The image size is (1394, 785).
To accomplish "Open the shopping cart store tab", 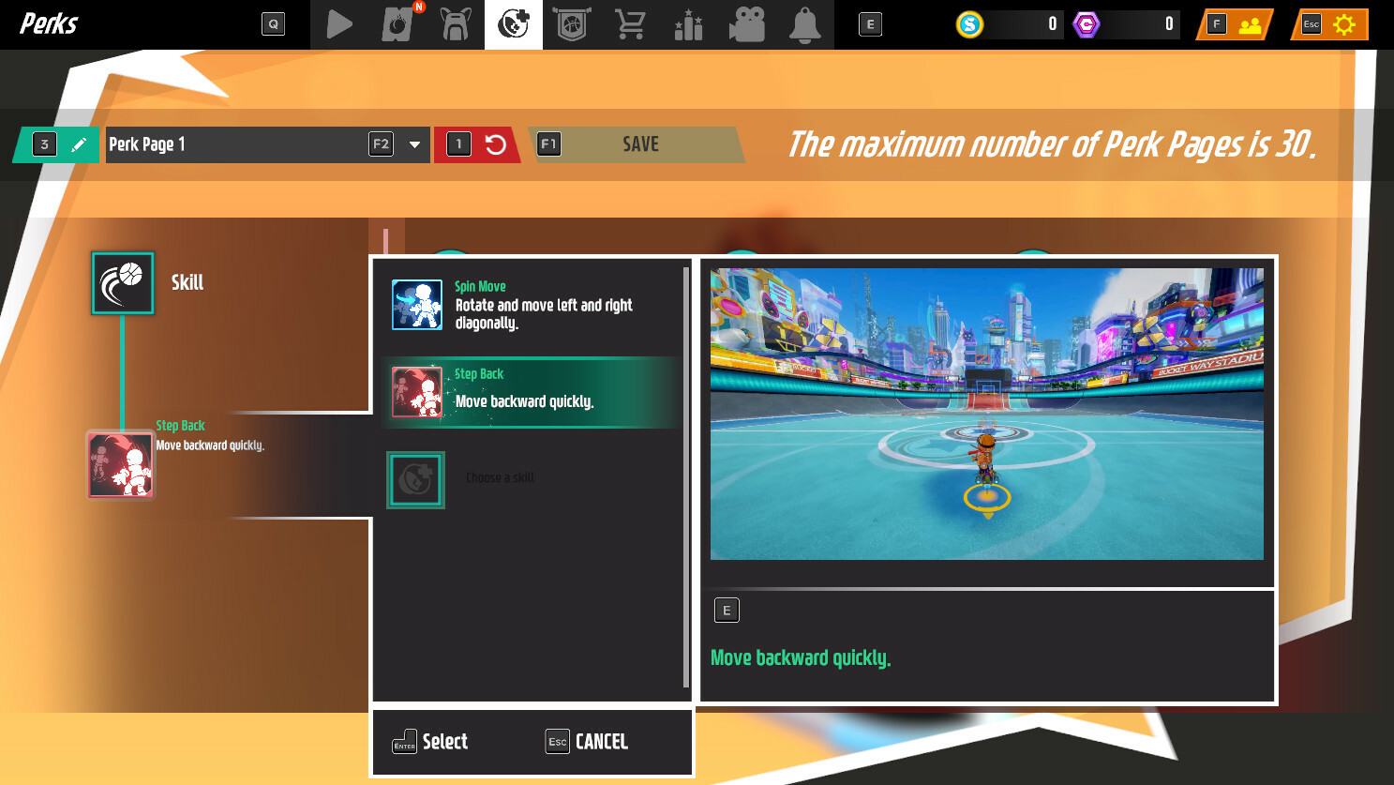I will pos(630,24).
